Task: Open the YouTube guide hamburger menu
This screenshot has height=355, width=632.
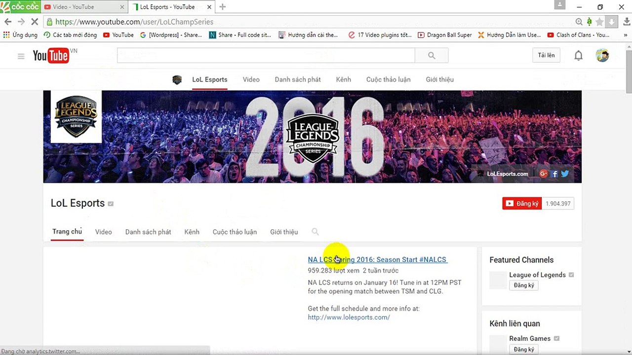Action: [21, 56]
